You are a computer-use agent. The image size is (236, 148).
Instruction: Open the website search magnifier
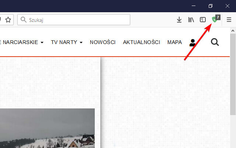point(215,42)
